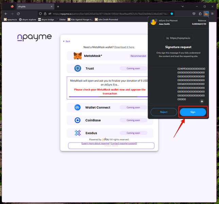Click the MetaMask fox icon
This screenshot has width=219, height=204.
78,56
